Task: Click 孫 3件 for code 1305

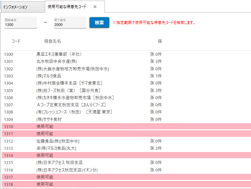Action: coord(156,90)
